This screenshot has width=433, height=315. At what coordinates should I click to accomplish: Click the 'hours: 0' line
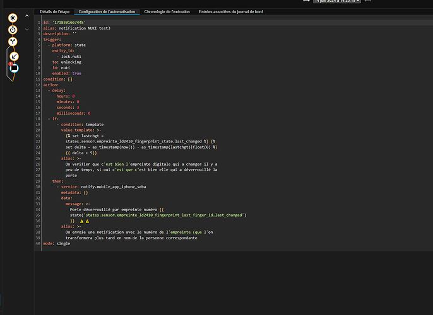66,96
